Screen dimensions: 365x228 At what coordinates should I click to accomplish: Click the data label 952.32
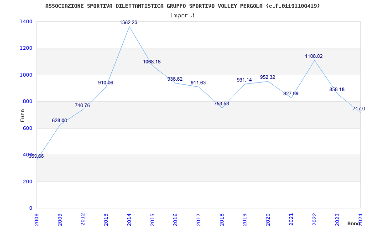click(267, 77)
